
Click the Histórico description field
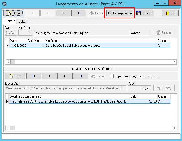point(81,33)
